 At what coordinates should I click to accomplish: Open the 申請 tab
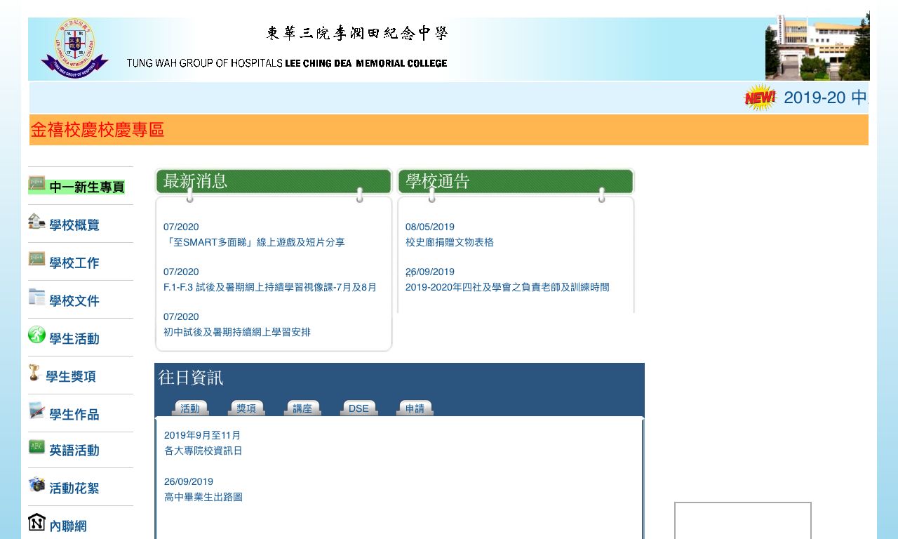click(415, 408)
